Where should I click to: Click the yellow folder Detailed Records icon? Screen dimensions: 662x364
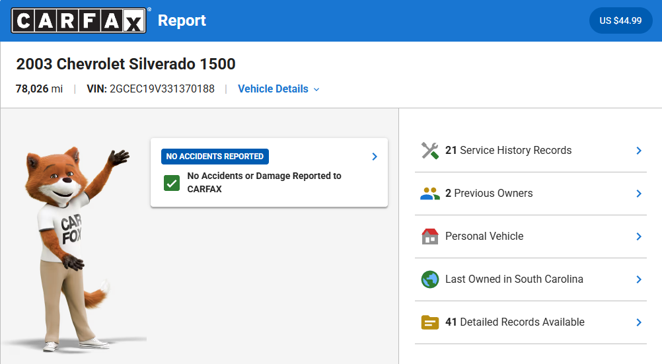tap(430, 322)
